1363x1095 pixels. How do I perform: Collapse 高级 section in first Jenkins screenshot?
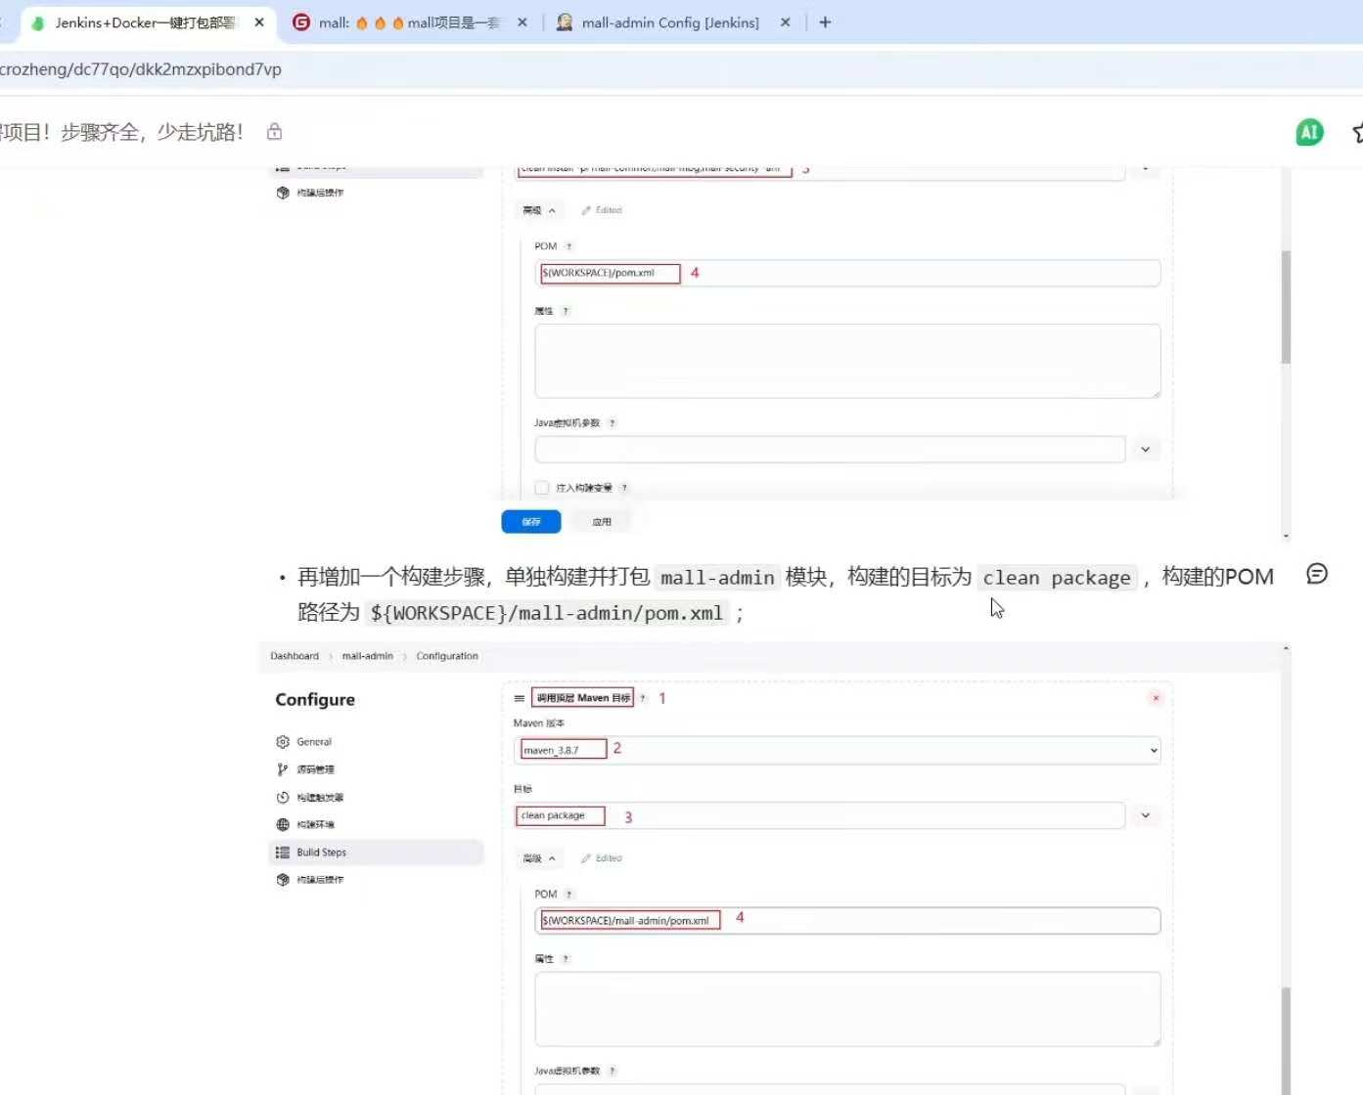pos(539,210)
